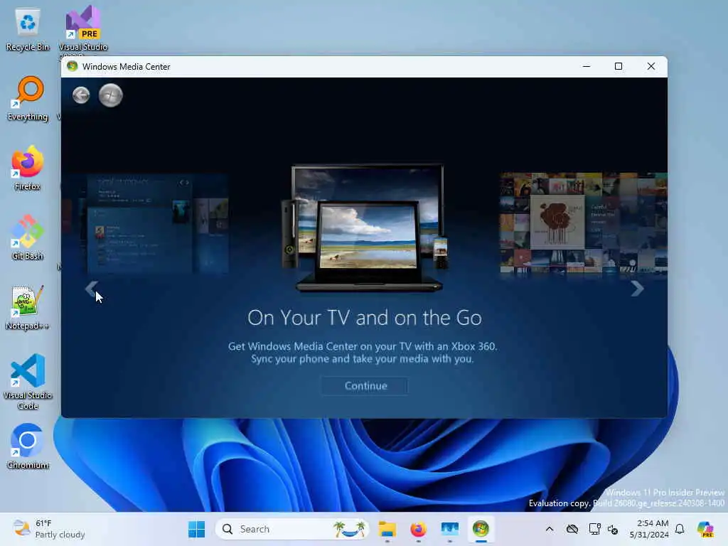
Task: Click the center laptop and TV image
Action: click(x=365, y=227)
